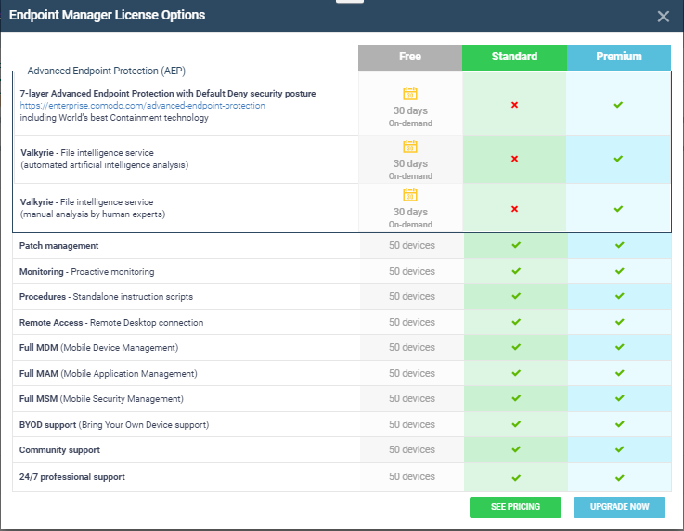Click Full MSM (Mobile Security Management) label
This screenshot has height=531, width=684.
point(101,399)
